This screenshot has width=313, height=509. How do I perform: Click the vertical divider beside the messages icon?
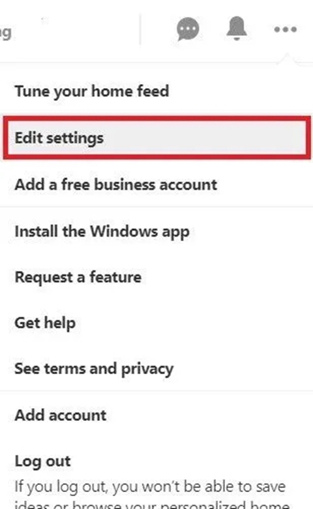[140, 29]
